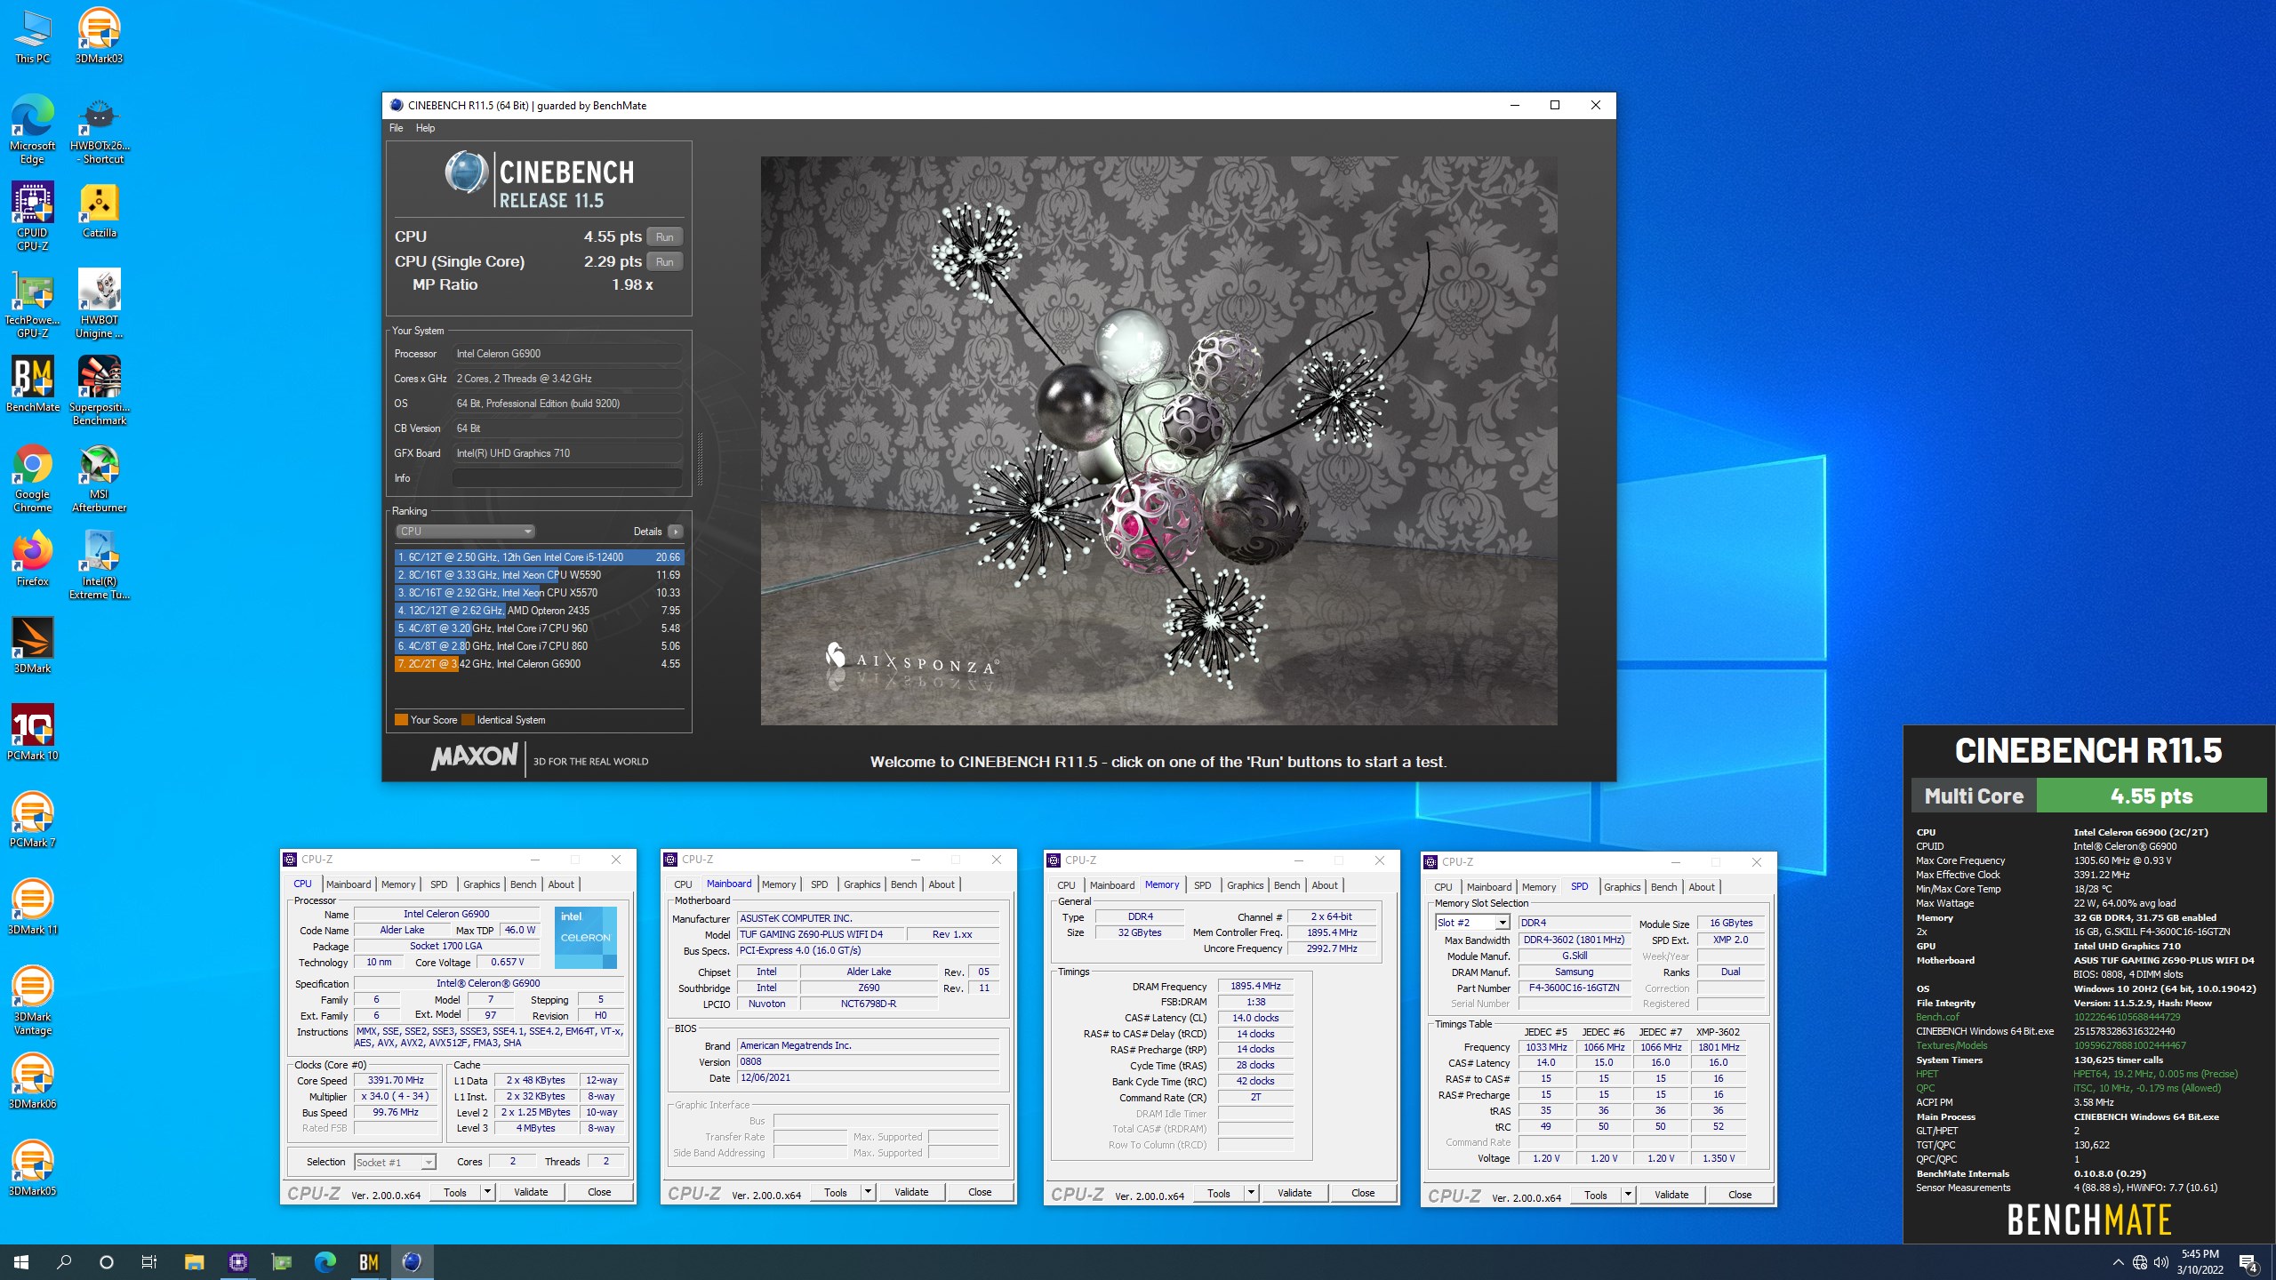Show hidden system tray icons
Image resolution: width=2276 pixels, height=1280 pixels.
[x=2118, y=1262]
